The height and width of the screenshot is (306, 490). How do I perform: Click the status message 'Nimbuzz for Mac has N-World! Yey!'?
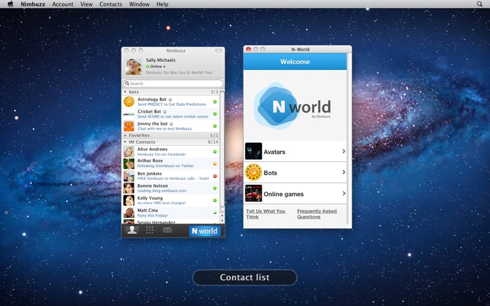(179, 72)
